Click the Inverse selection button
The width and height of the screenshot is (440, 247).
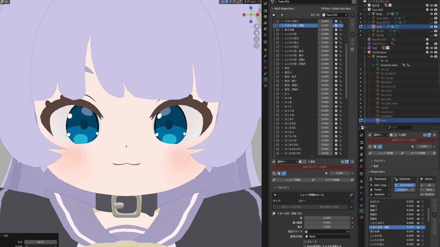[427, 194]
